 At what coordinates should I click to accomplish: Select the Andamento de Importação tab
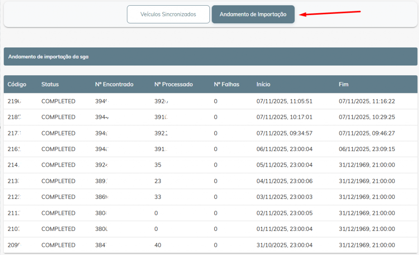pyautogui.click(x=253, y=14)
